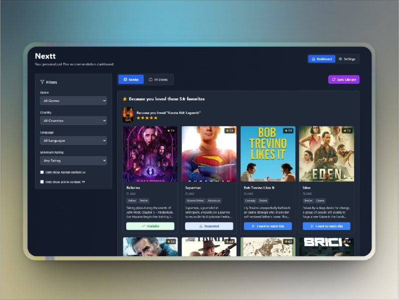Open the Karate Kid: Legends thumbnail
The width and height of the screenshot is (399, 300).
[128, 115]
